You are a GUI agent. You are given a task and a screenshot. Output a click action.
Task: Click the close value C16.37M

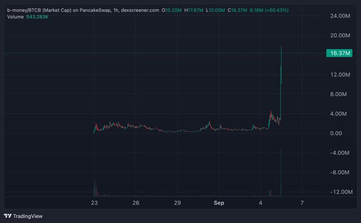(237, 11)
